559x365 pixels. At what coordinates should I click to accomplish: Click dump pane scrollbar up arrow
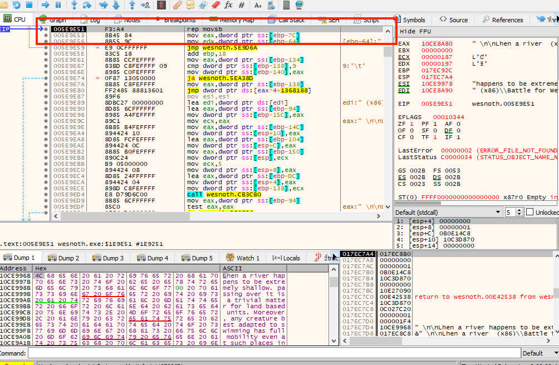[334, 269]
